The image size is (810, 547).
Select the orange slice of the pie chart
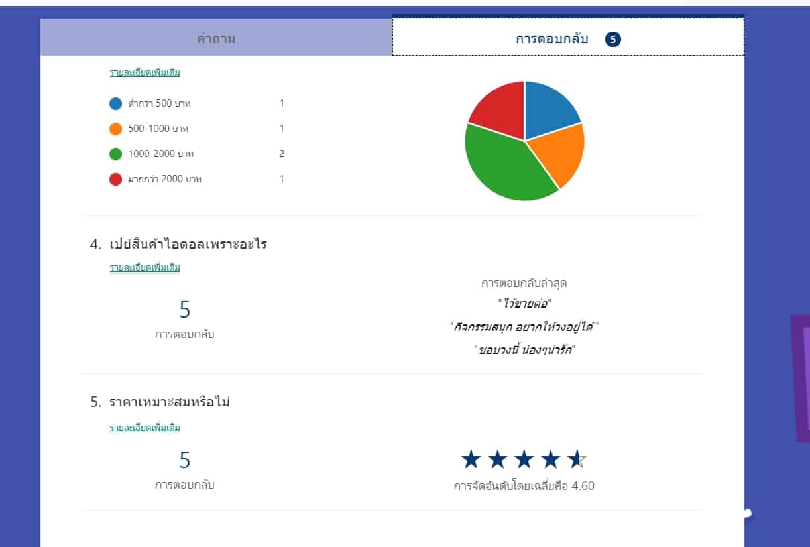[x=561, y=151]
